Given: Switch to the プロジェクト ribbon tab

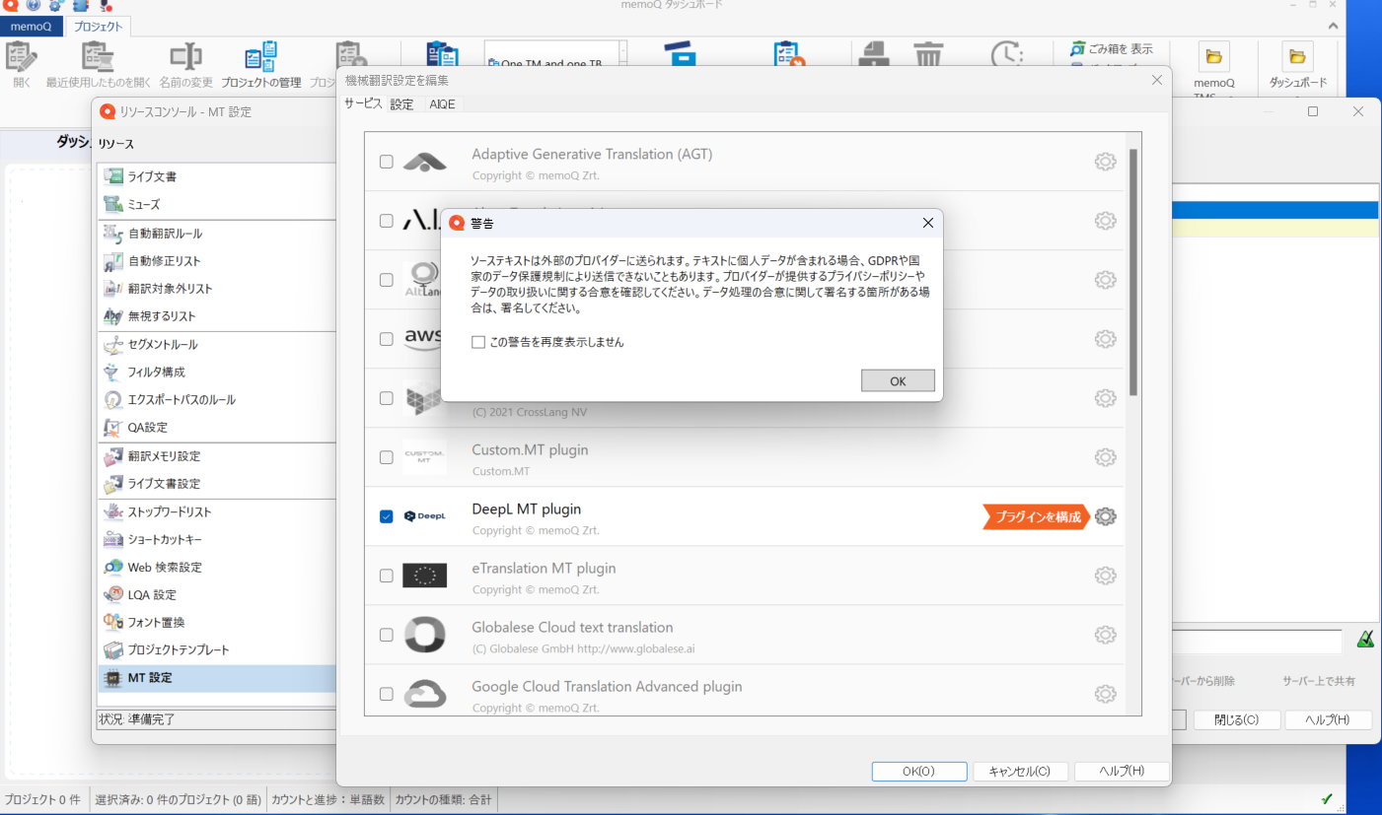Looking at the screenshot, I should click(x=99, y=27).
